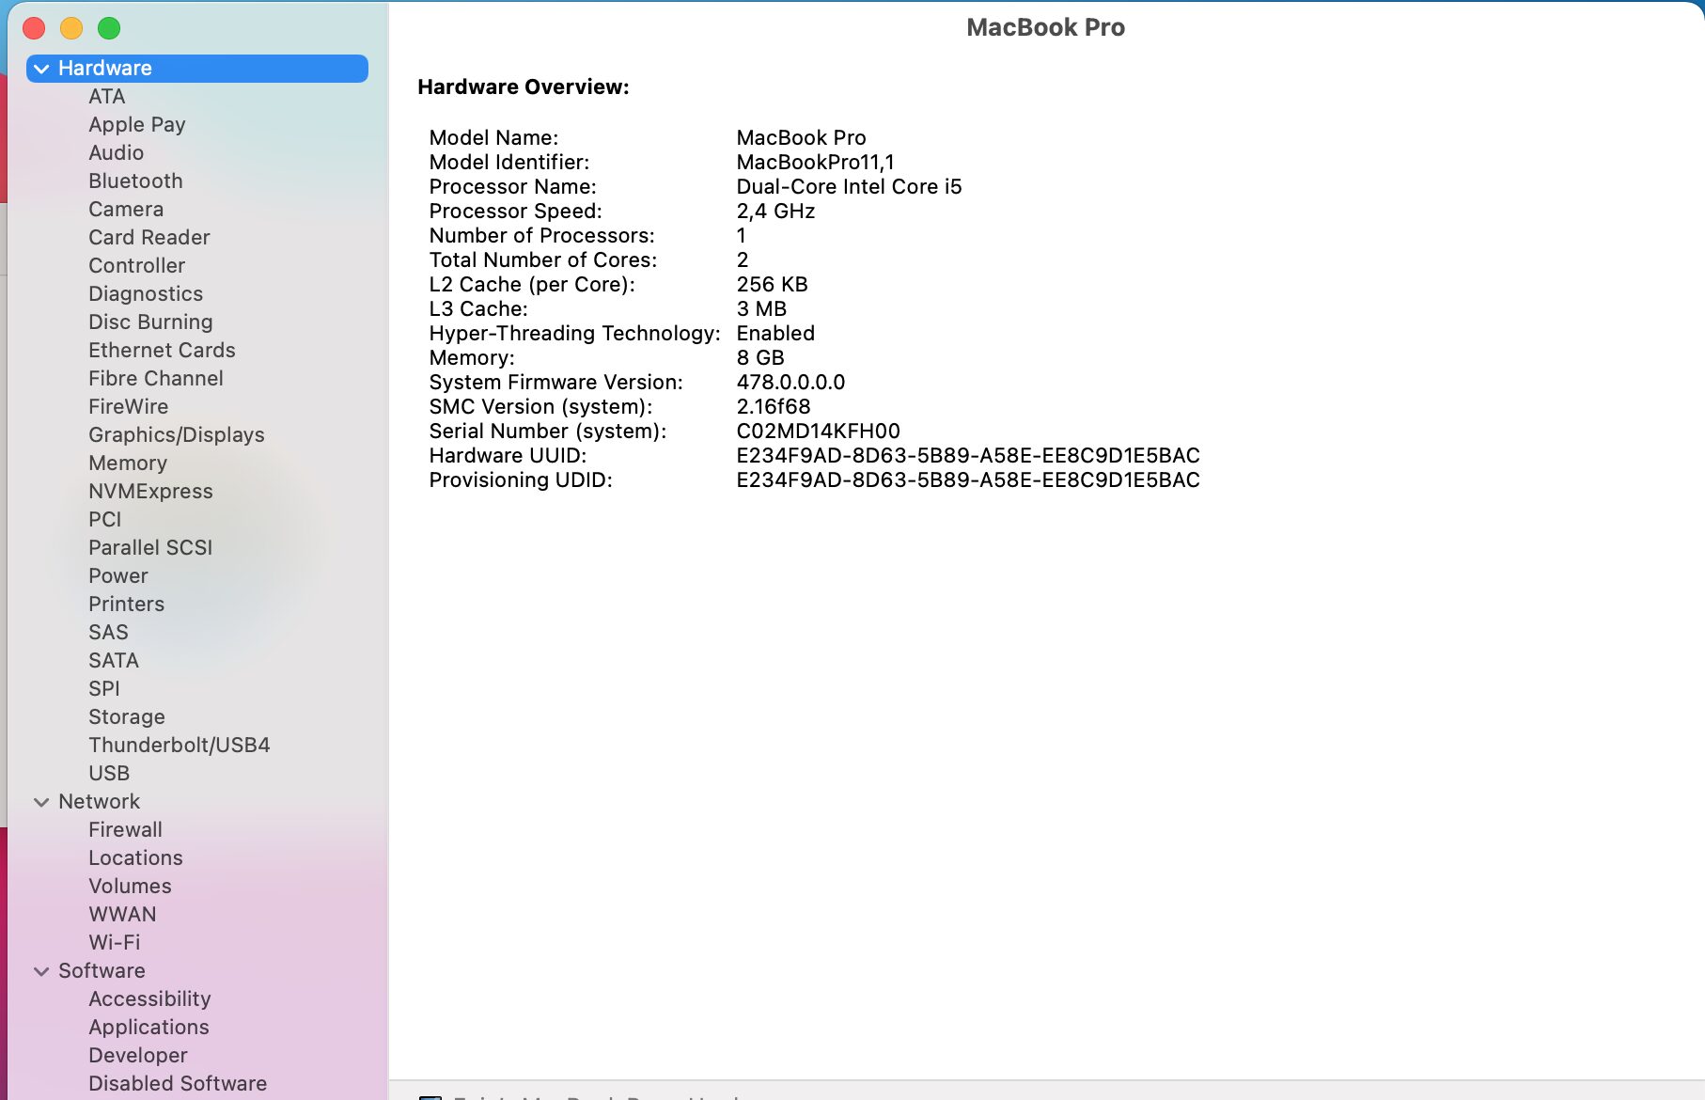Select WWAN sidebar item
The image size is (1705, 1100).
(x=122, y=915)
